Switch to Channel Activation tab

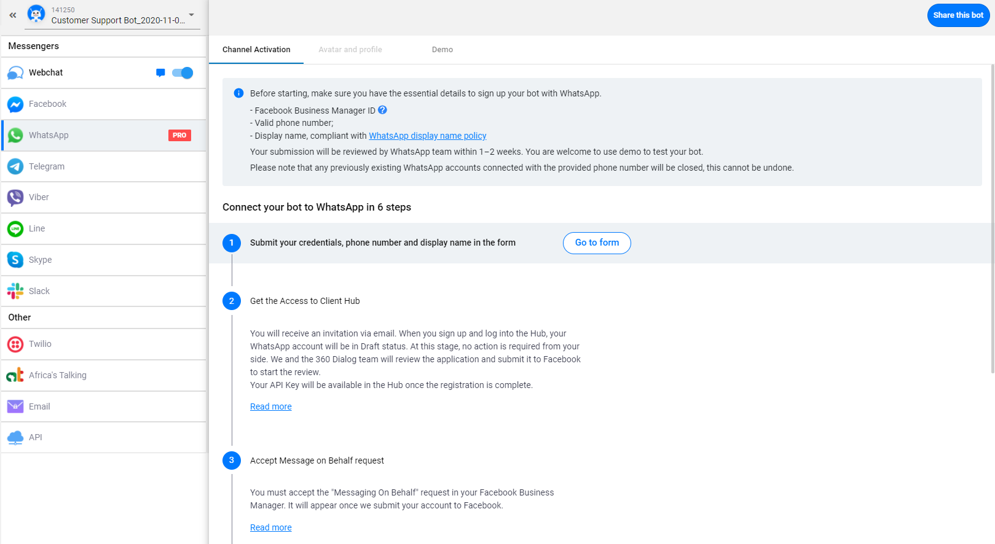[256, 50]
